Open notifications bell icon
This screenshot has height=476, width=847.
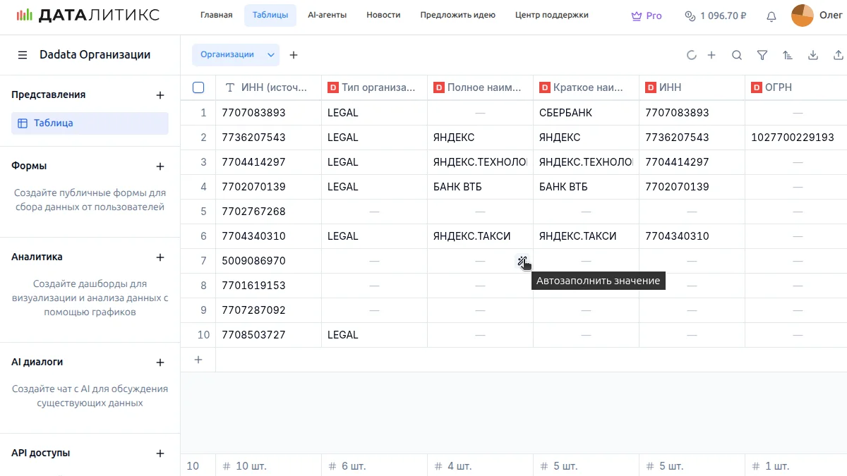(x=771, y=16)
